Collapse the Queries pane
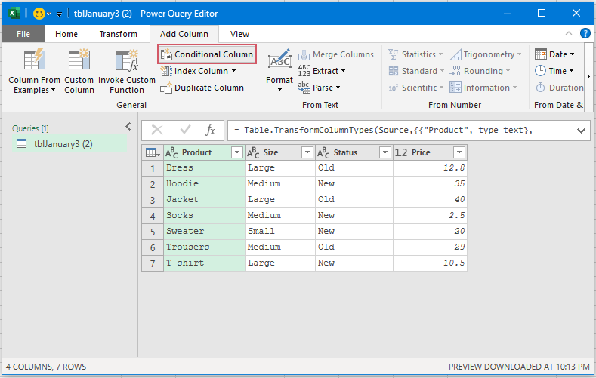 [128, 127]
